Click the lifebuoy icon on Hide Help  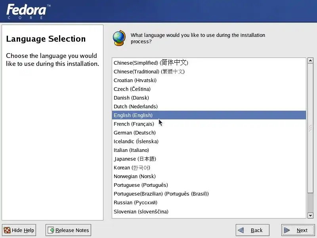tap(7, 230)
